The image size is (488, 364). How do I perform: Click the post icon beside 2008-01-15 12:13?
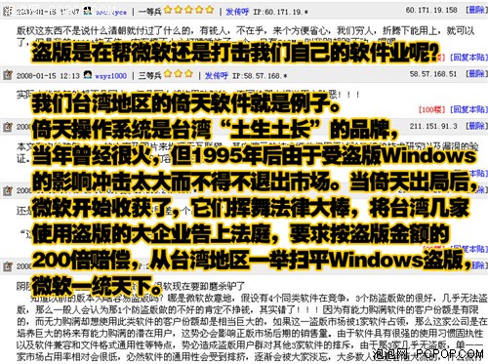tap(8, 75)
